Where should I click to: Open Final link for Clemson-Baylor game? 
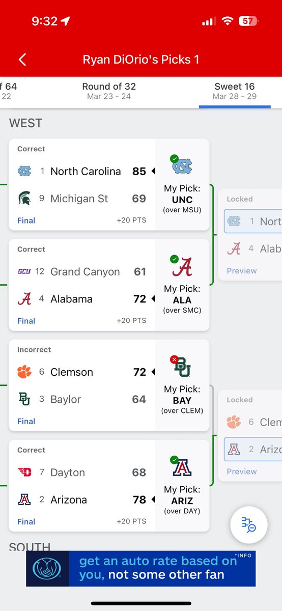[x=26, y=421]
